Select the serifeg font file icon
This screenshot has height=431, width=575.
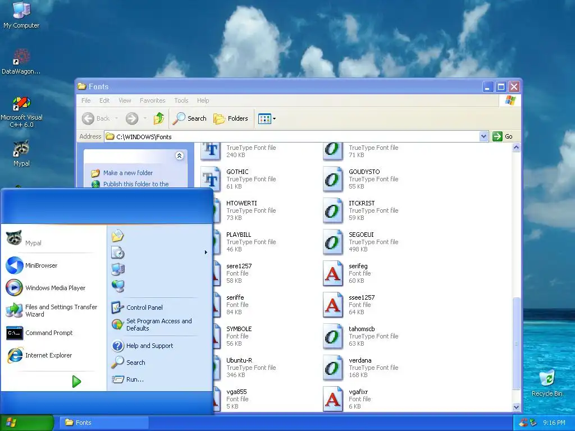(332, 273)
